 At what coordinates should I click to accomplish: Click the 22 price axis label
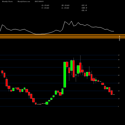[119, 83]
